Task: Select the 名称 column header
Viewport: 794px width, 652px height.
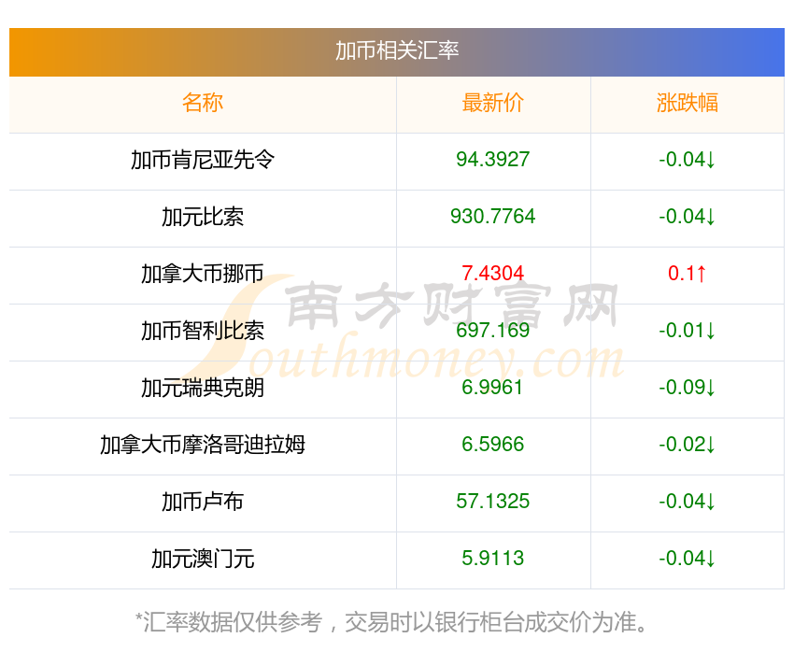Action: (x=203, y=103)
